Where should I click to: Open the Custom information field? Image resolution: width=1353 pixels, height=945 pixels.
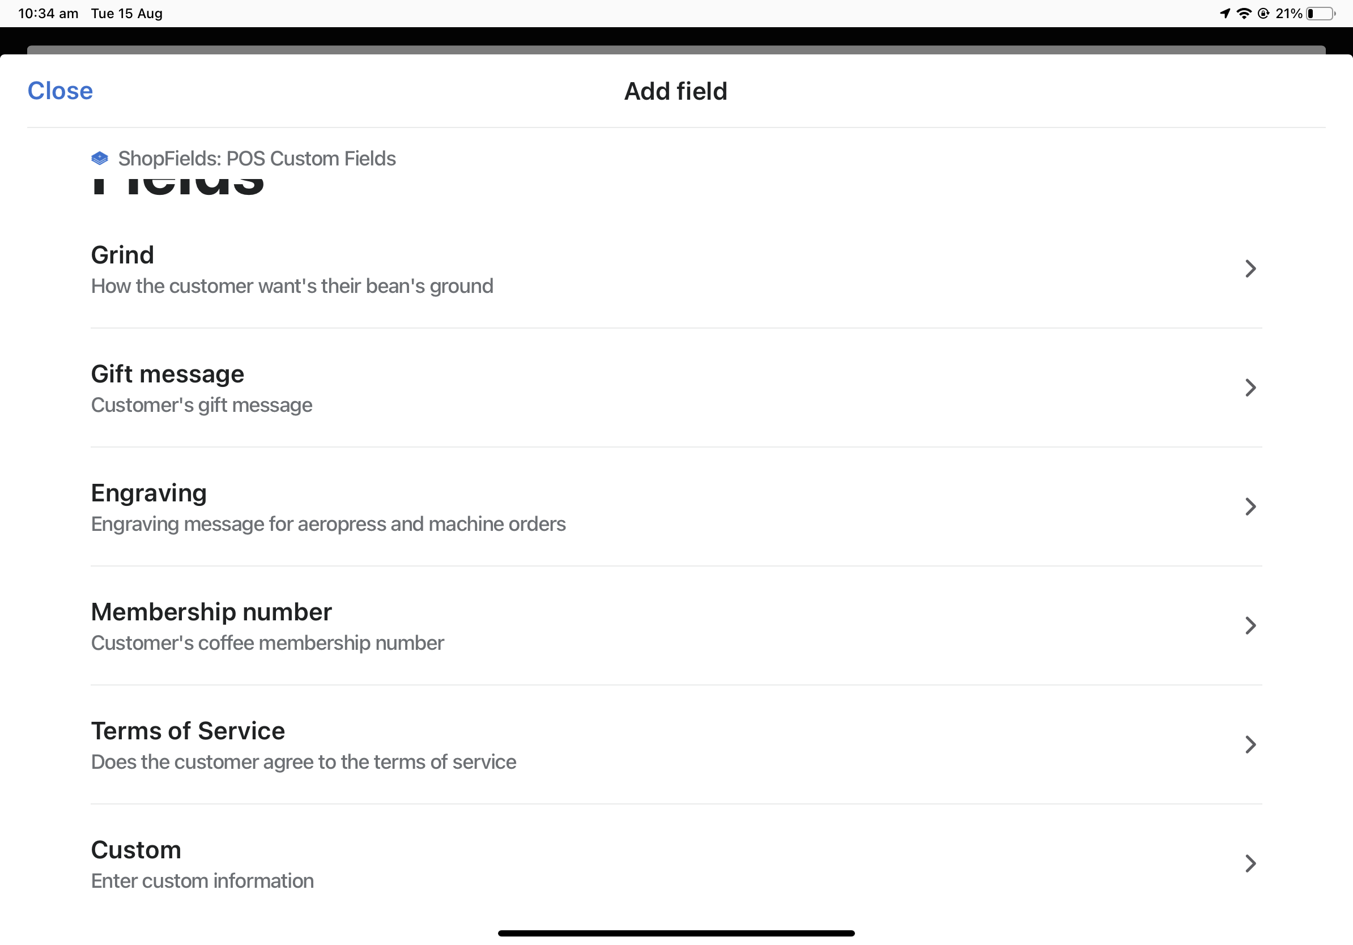click(x=676, y=863)
